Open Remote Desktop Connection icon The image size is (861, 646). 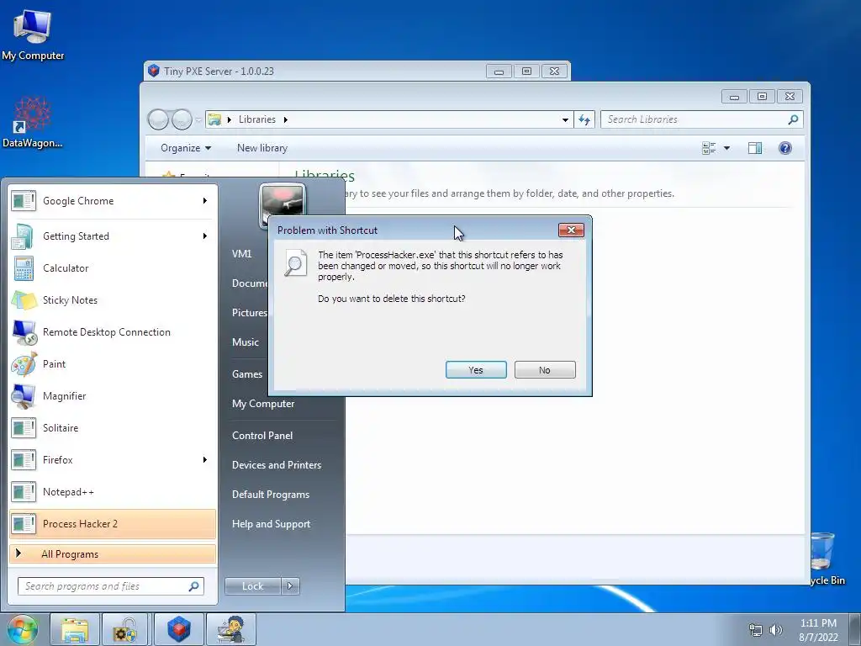pyautogui.click(x=24, y=331)
